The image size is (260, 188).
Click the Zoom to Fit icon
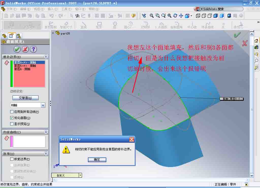[152, 16]
